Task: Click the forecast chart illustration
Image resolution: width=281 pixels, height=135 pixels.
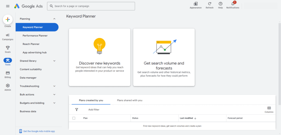Action: point(165,47)
